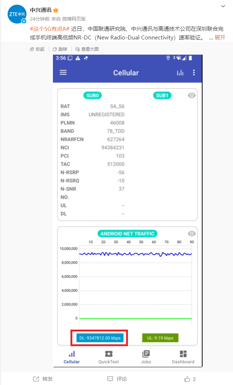
Task: Click the ZTE profile avatar
Action: tap(17, 14)
